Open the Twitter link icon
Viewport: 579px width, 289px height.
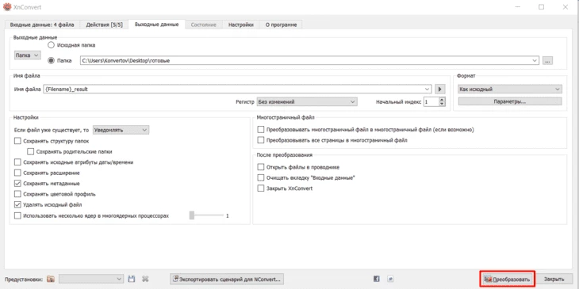coord(390,279)
